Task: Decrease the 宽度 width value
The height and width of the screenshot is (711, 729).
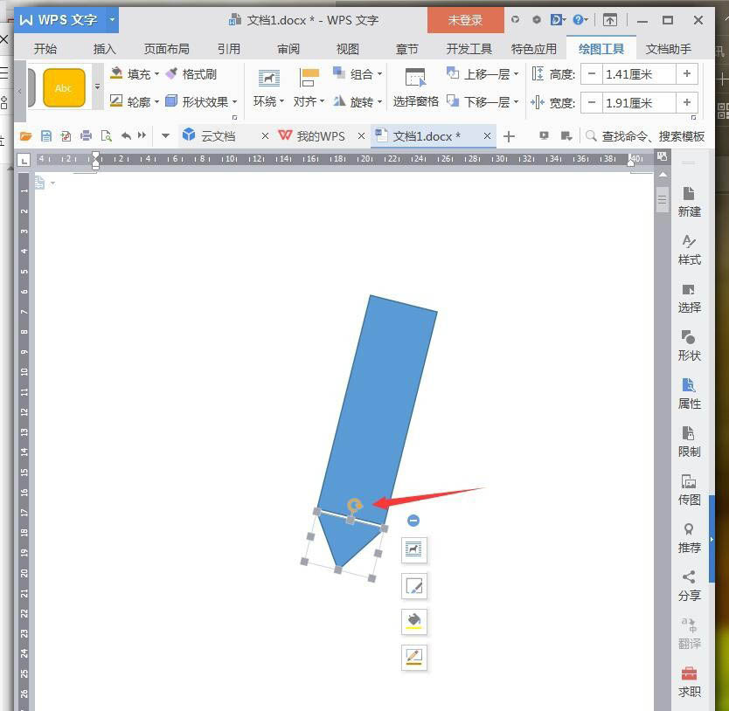Action: coord(592,102)
